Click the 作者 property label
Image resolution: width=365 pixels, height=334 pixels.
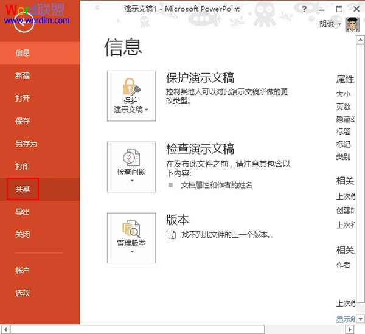click(343, 265)
